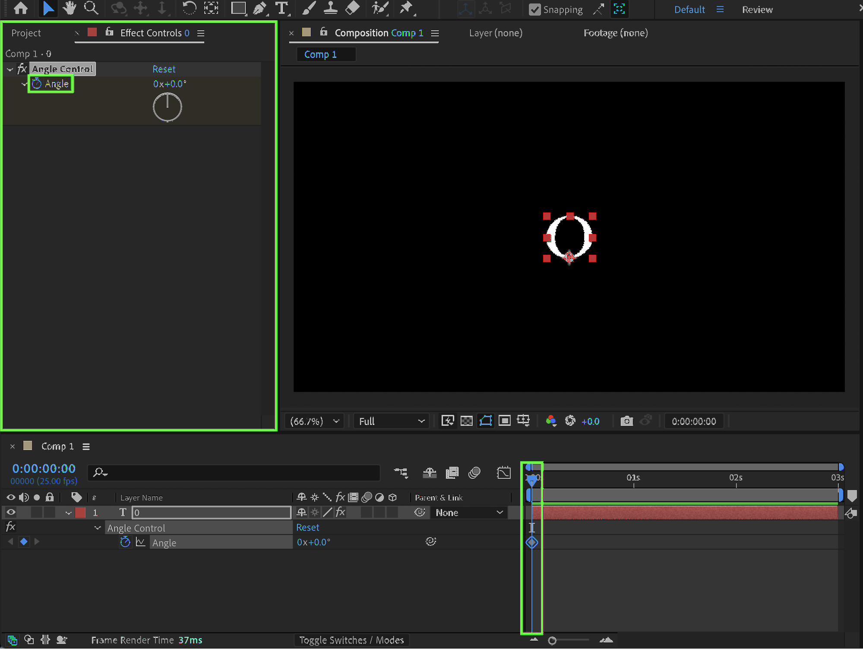Select the Puppet Pin tool
863x649 pixels.
406,8
